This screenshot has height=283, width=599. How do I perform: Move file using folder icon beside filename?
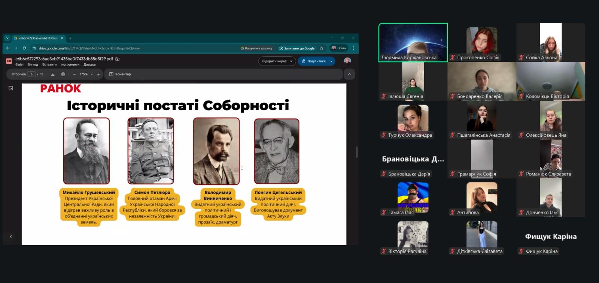point(118,59)
